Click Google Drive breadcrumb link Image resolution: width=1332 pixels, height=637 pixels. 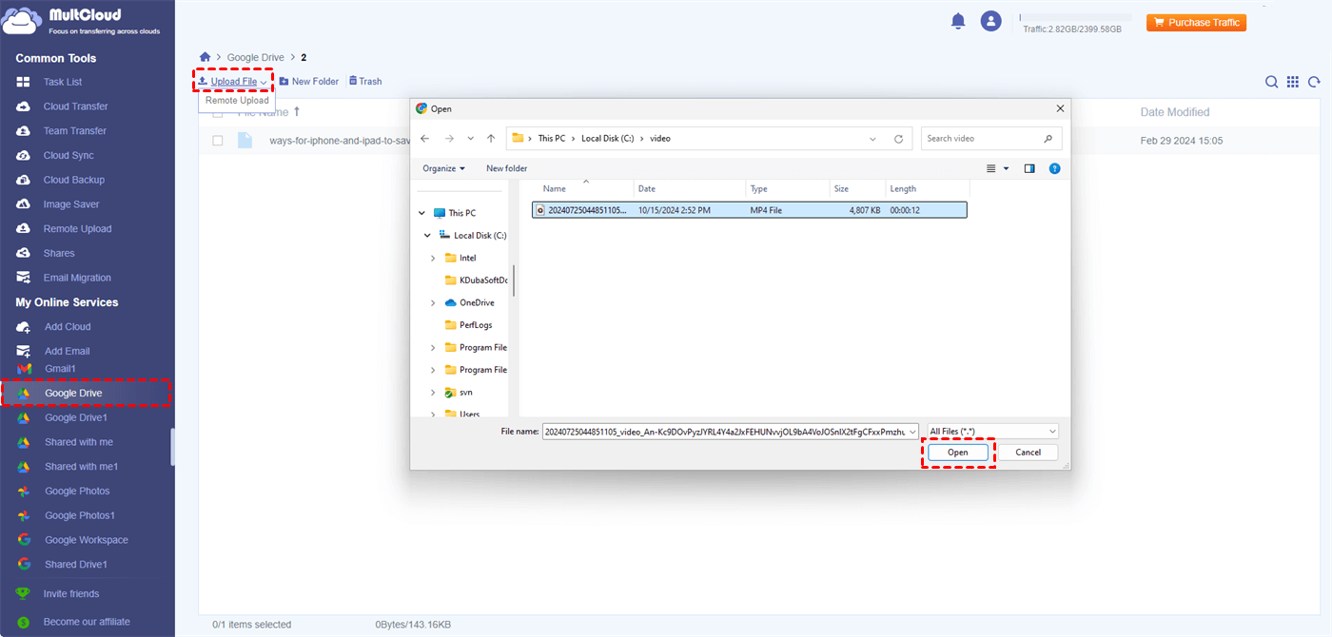[x=256, y=58]
